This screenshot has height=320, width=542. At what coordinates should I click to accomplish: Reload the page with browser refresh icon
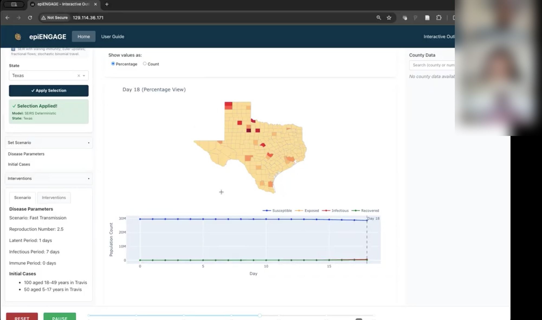pyautogui.click(x=30, y=18)
